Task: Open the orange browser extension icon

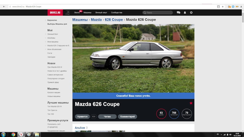Action: pos(229,7)
